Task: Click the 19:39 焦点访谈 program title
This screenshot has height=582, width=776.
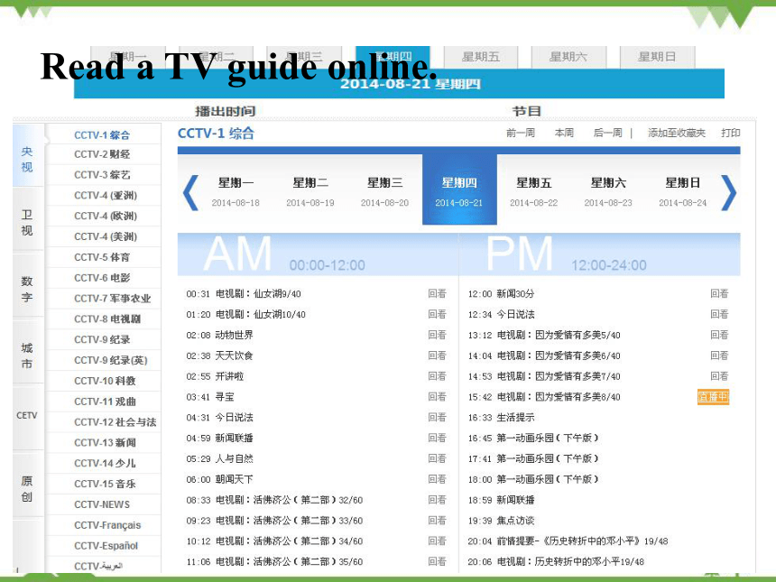Action: point(516,521)
